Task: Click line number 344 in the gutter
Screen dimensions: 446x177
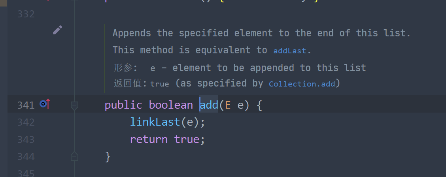Action: (x=26, y=157)
